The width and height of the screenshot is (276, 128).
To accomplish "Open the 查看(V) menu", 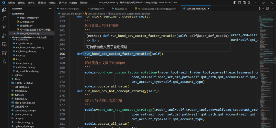I will [x=42, y=3].
